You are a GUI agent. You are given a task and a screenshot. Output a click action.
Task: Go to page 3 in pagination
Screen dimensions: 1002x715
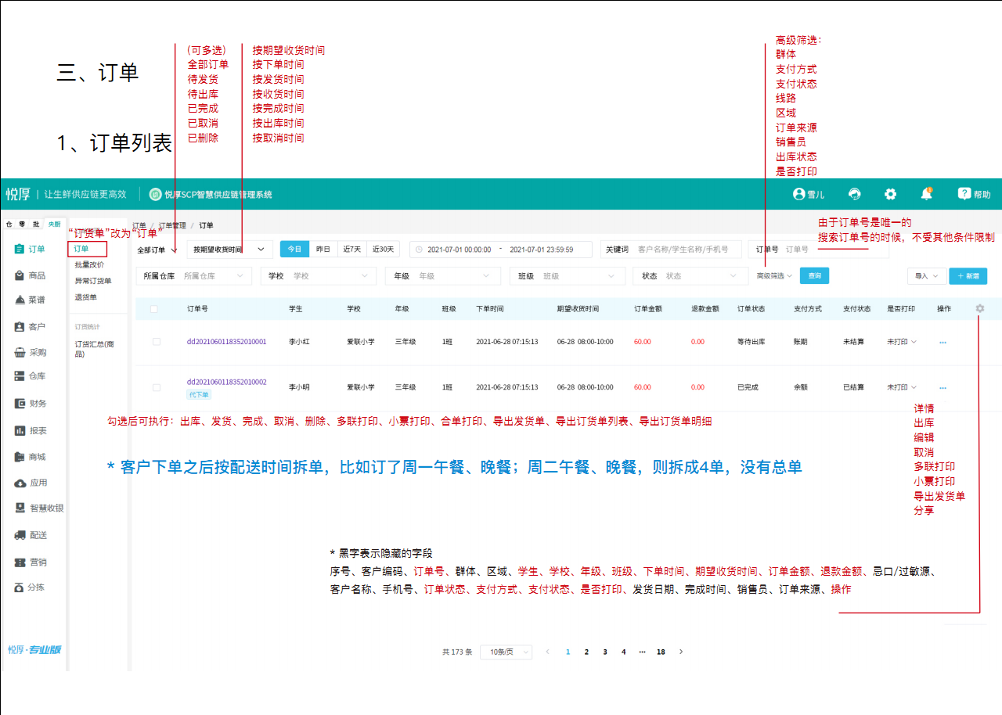(605, 652)
